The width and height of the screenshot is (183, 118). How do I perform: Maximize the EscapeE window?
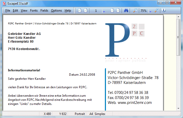[167, 3]
